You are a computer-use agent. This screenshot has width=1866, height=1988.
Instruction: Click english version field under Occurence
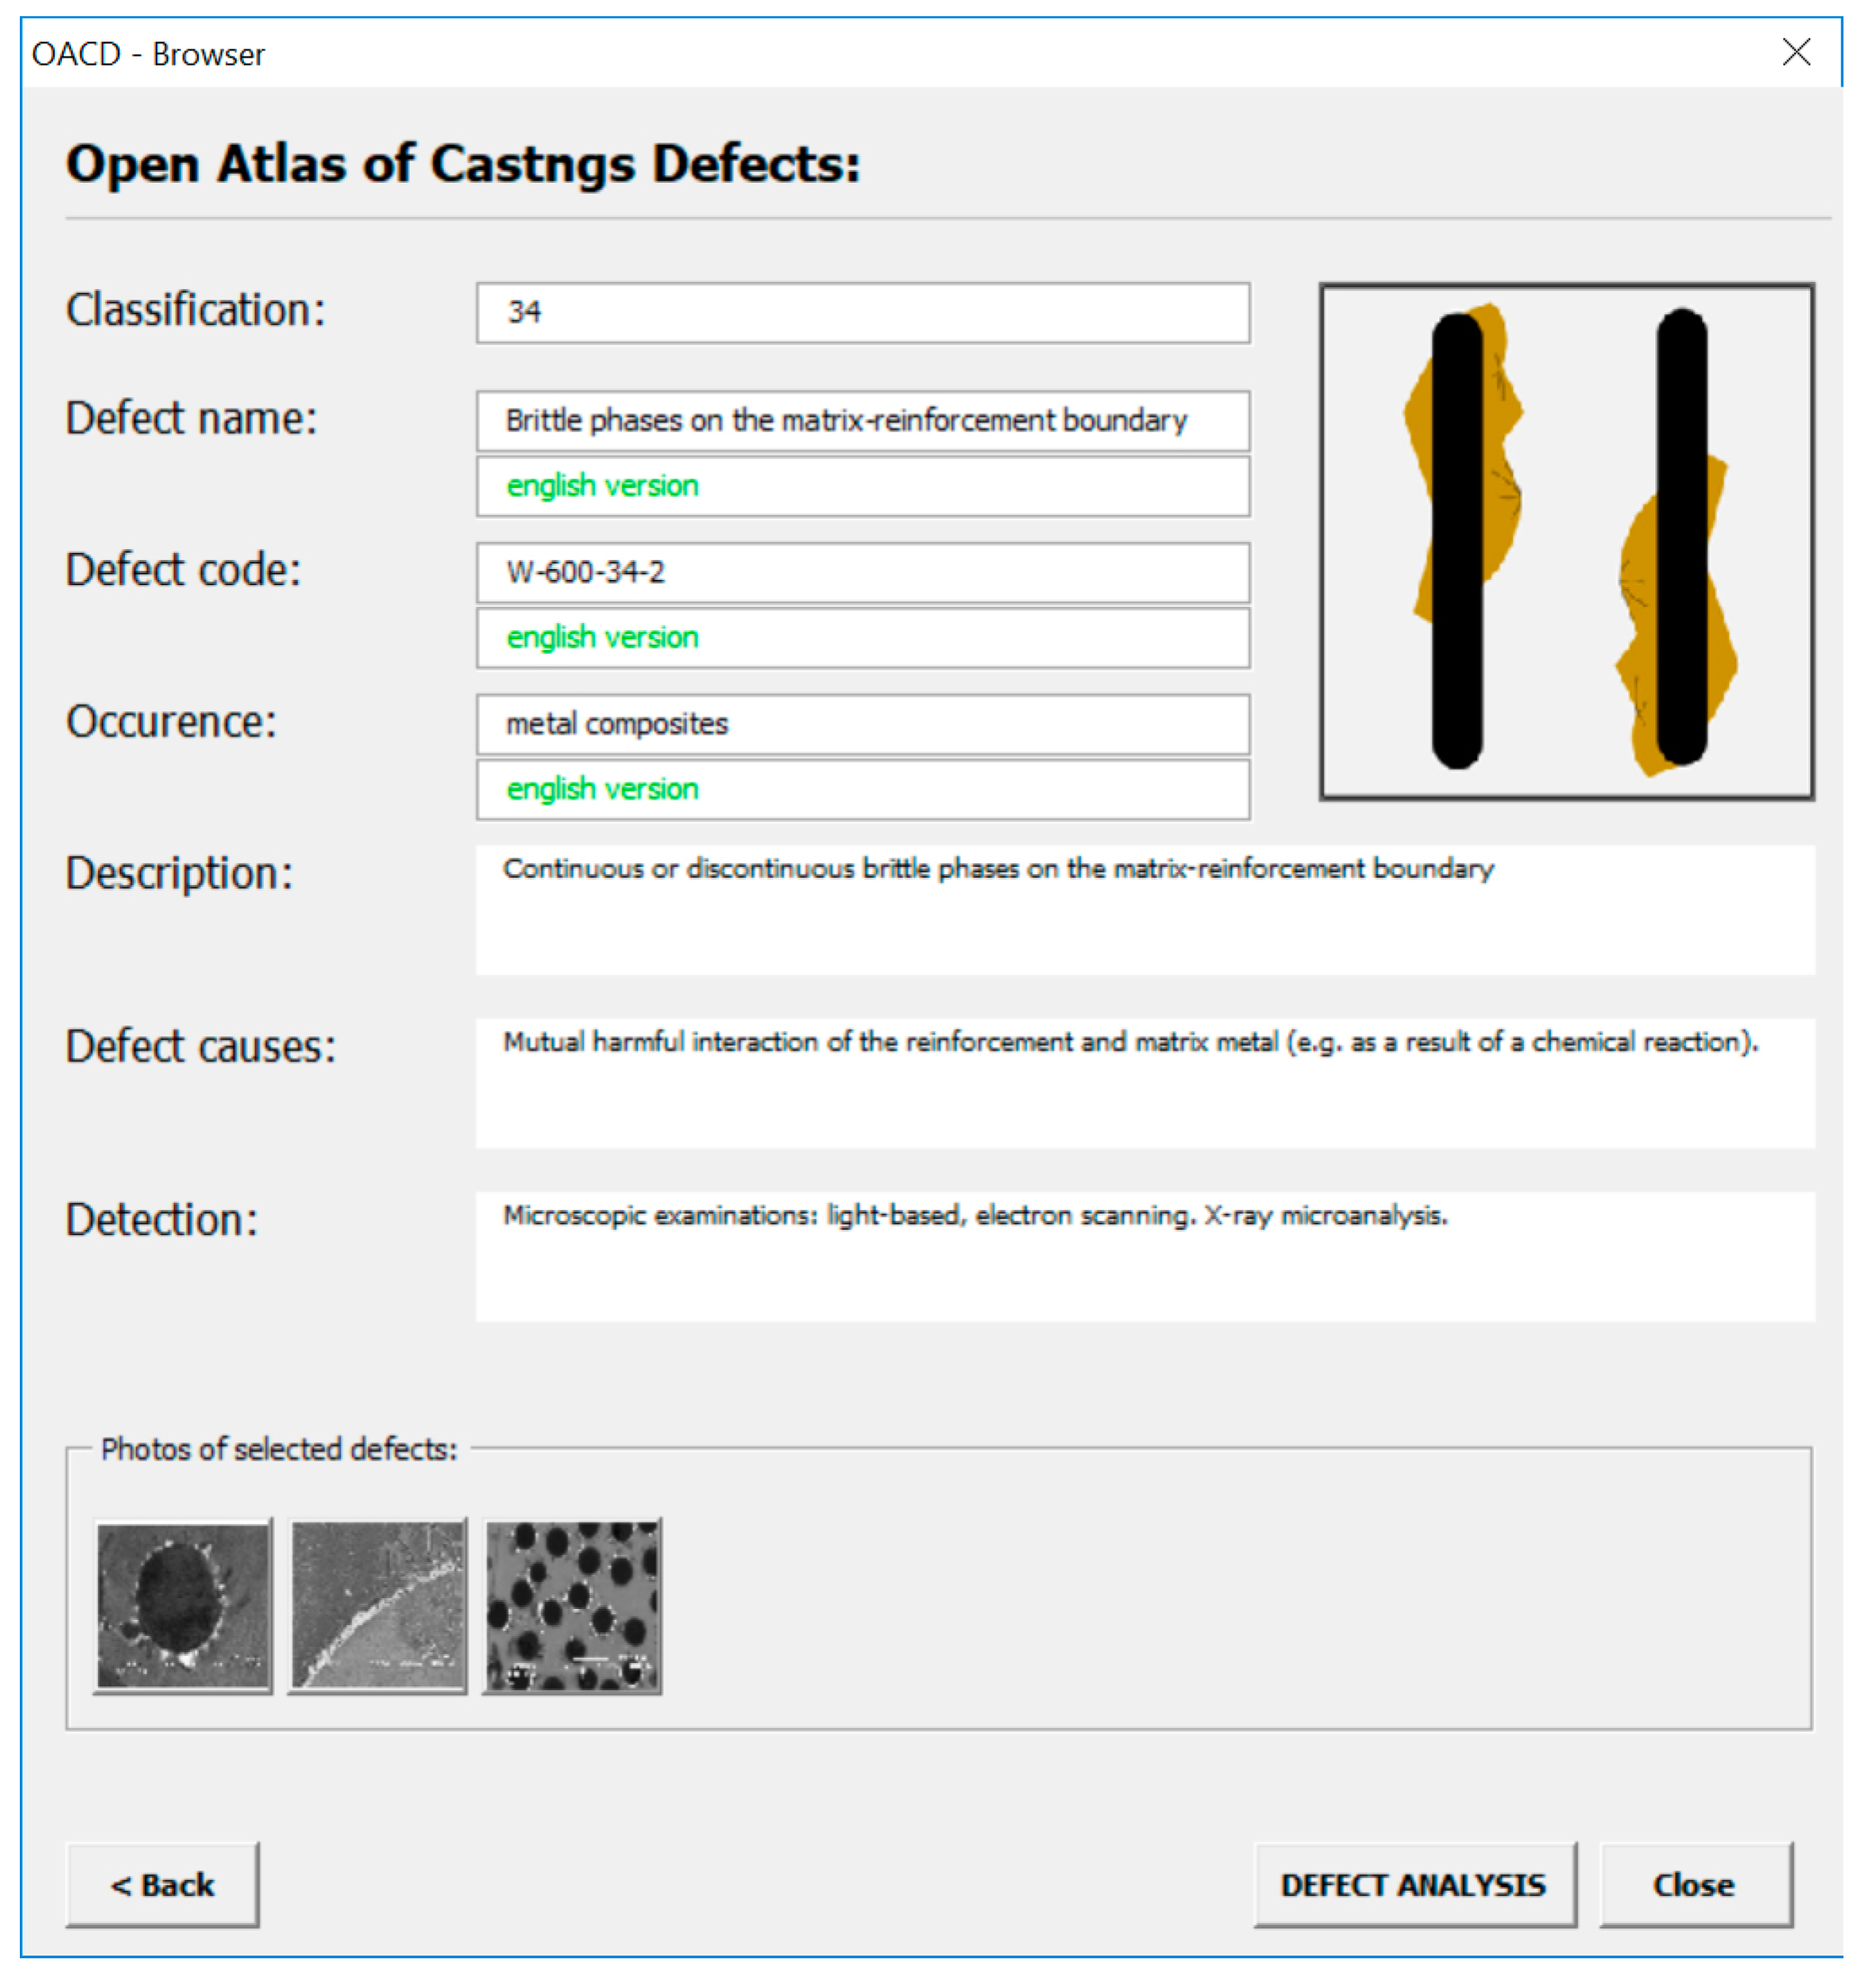pyautogui.click(x=862, y=790)
